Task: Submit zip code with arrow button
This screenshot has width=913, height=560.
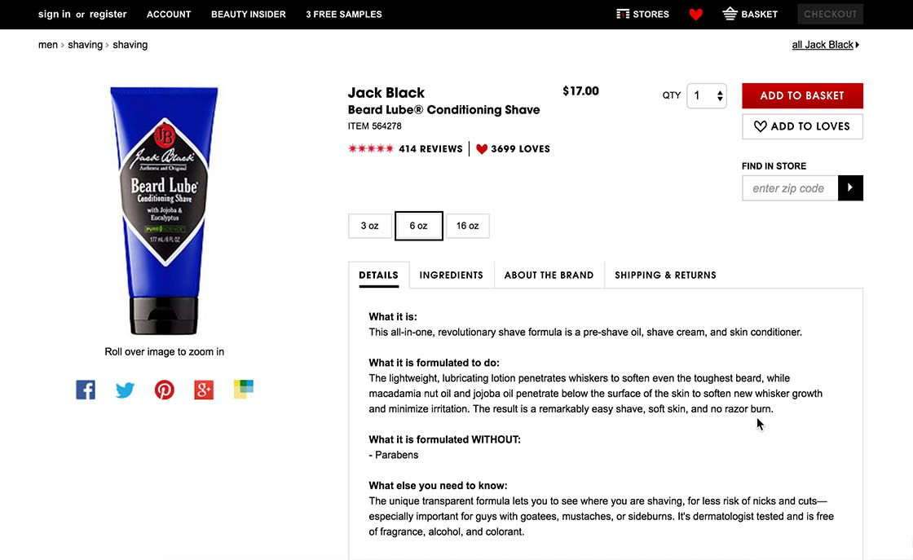Action: [850, 188]
